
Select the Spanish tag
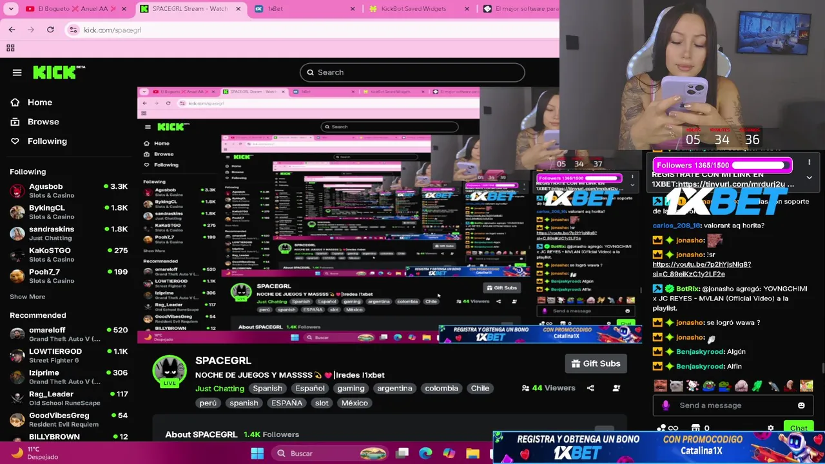tap(267, 389)
